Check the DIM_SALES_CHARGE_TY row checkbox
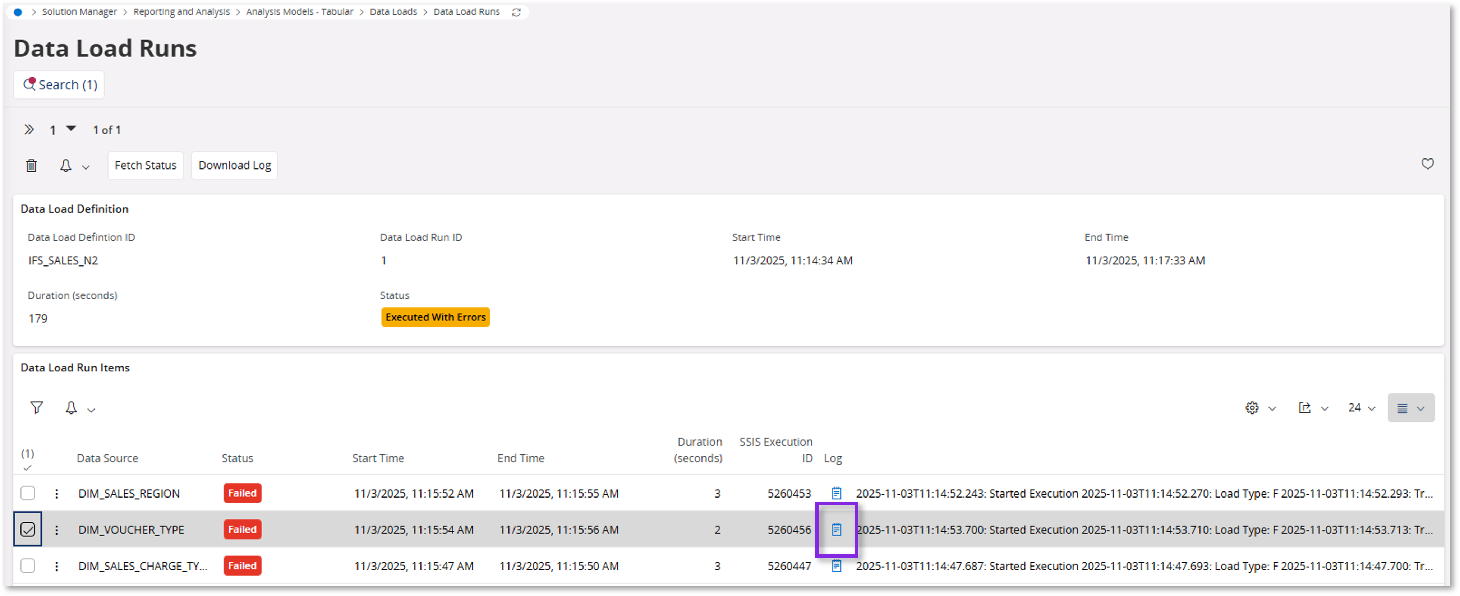Screen dimensions: 1460x596 click(28, 566)
